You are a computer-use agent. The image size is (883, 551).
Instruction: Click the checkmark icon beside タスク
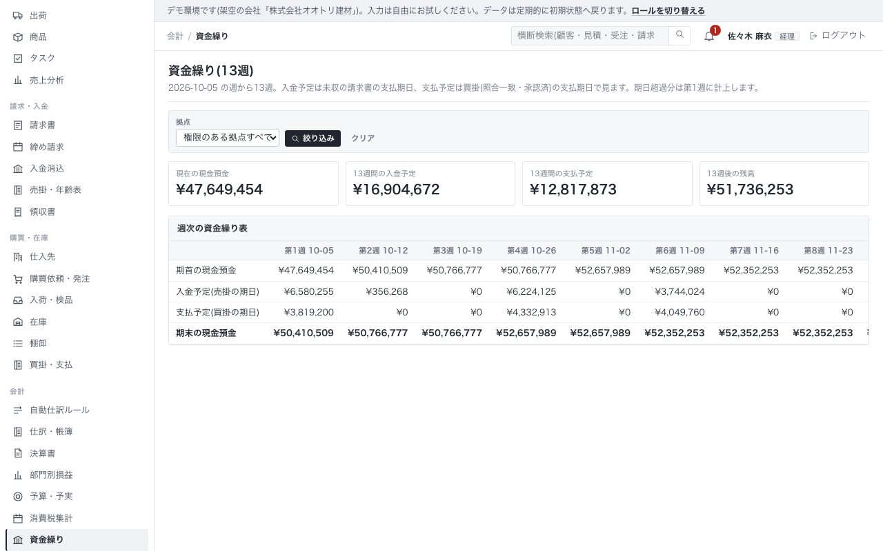[18, 59]
